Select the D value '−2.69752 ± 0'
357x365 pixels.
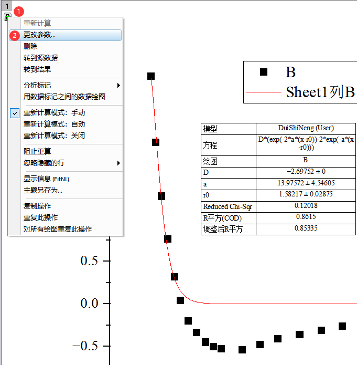click(x=306, y=172)
